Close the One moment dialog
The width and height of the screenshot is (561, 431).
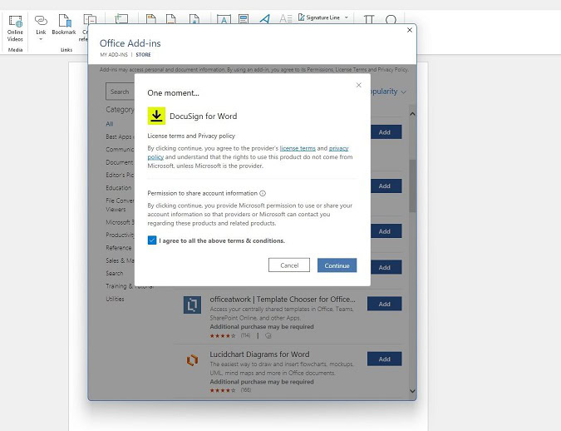358,85
